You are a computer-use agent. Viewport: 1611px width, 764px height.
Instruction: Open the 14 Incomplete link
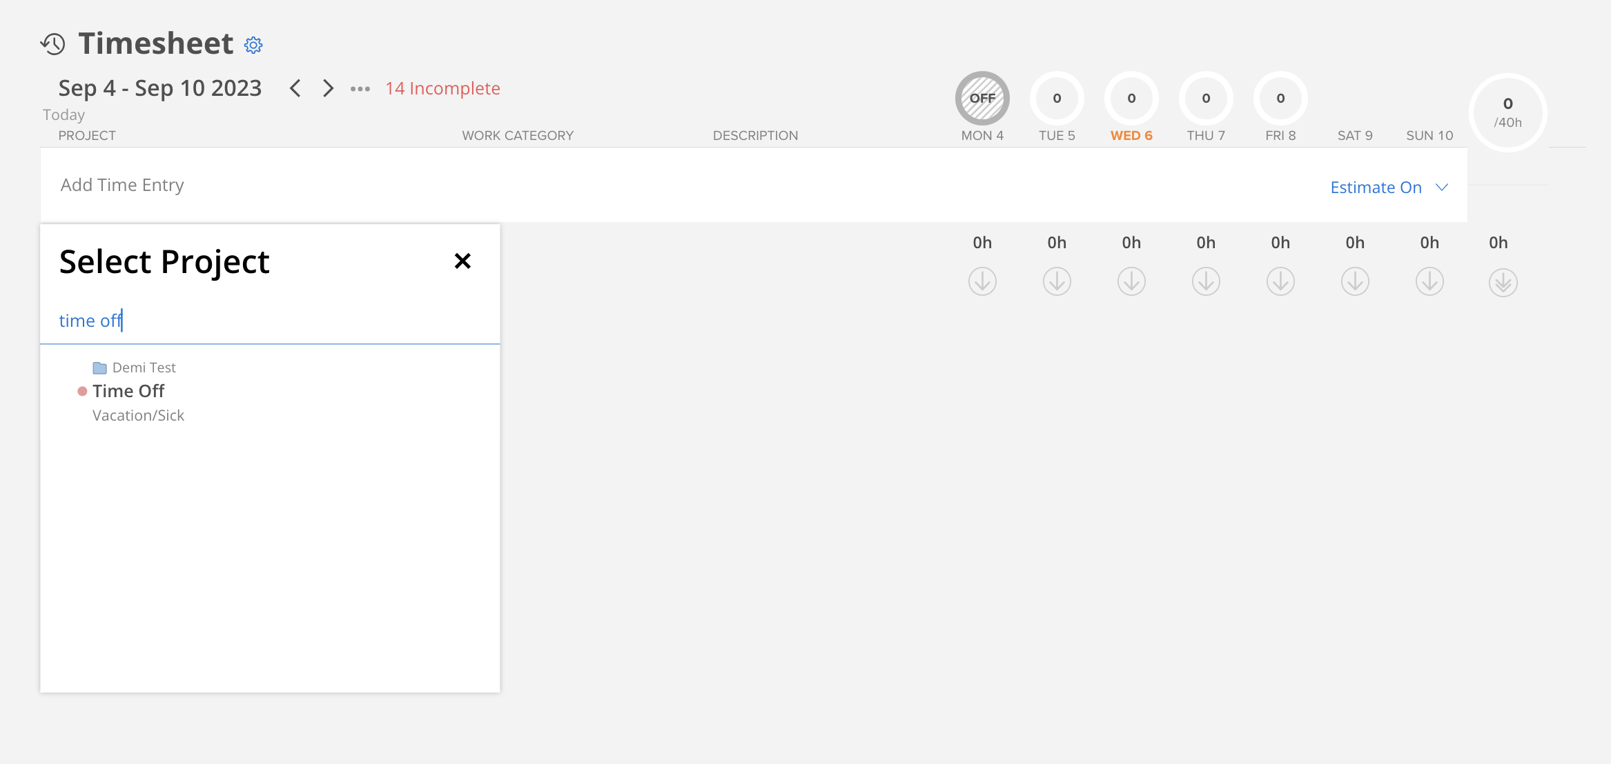point(442,88)
